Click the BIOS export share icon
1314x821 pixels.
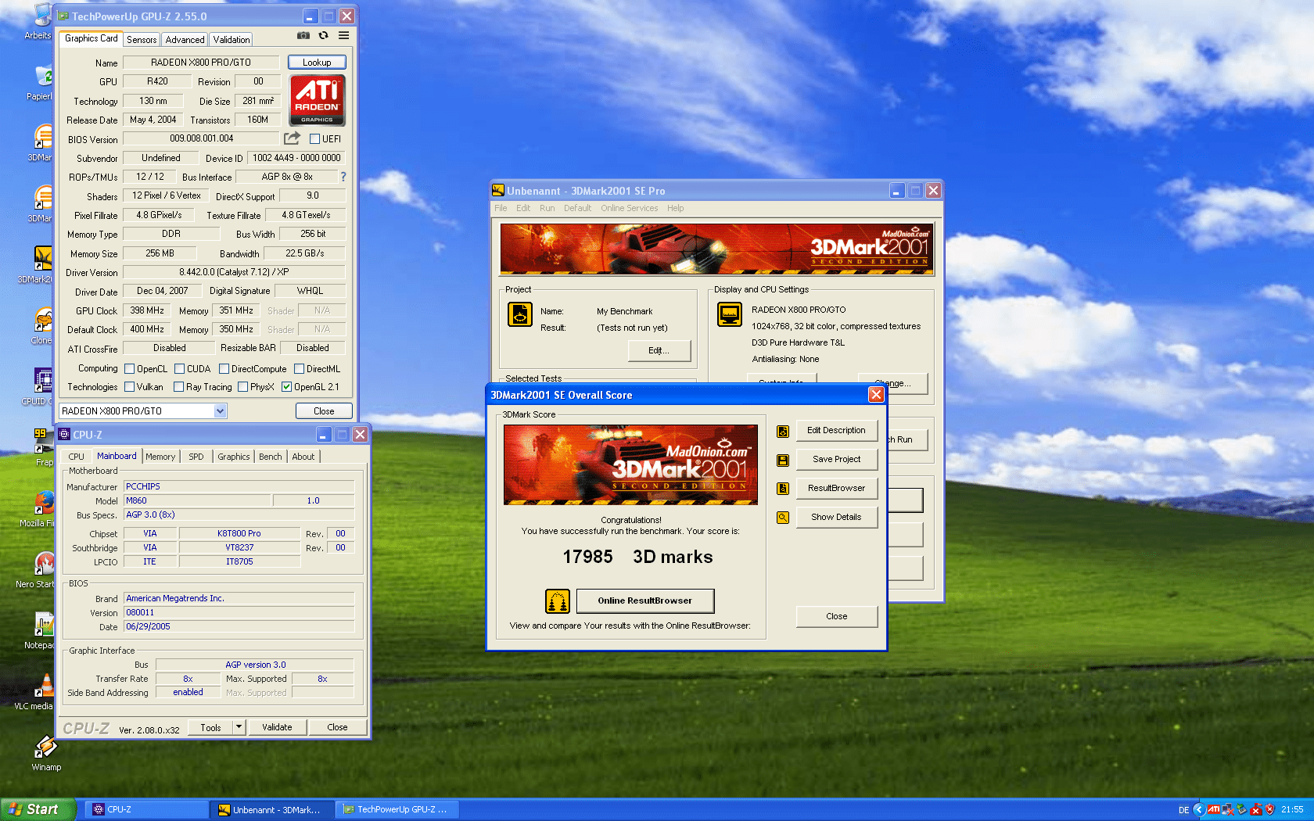tap(292, 138)
